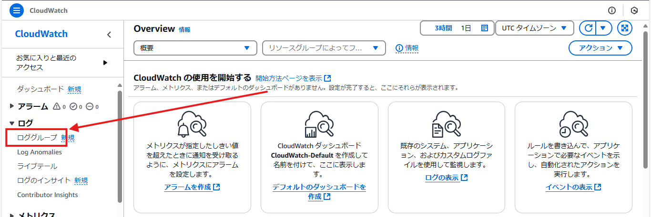Enter full screen mode with expand icon
651x217 pixels.
pos(624,28)
